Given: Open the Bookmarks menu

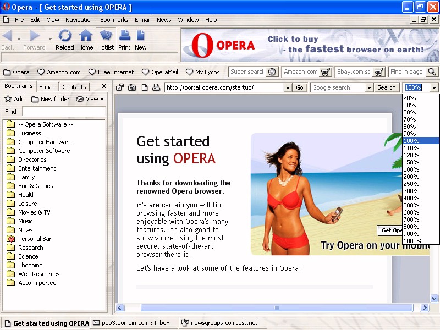Looking at the screenshot, I should pos(114,20).
